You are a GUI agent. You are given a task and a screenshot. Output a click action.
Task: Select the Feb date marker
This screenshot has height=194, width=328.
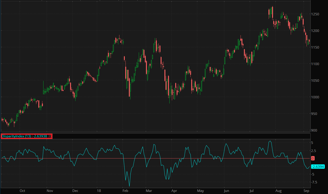125,190
